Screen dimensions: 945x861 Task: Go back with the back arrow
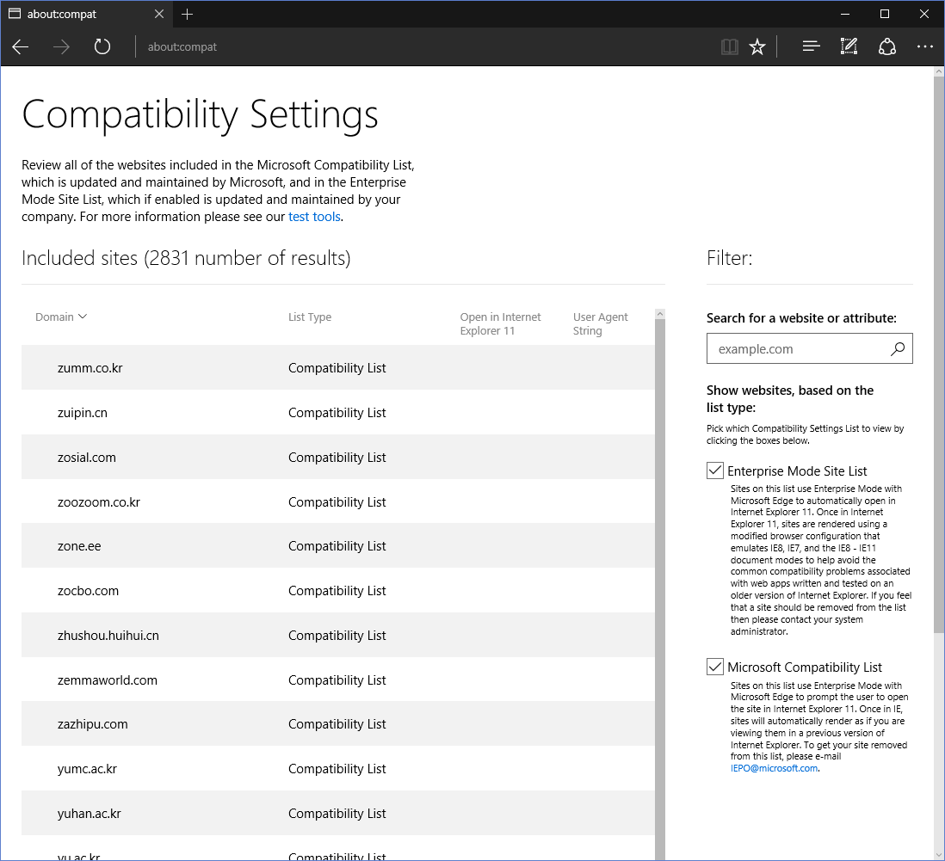(x=21, y=47)
